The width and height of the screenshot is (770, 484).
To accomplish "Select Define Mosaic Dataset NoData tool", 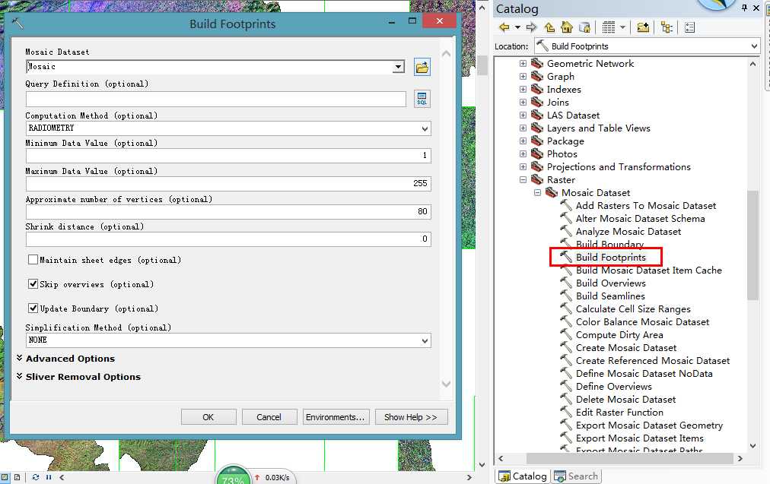I will [644, 373].
